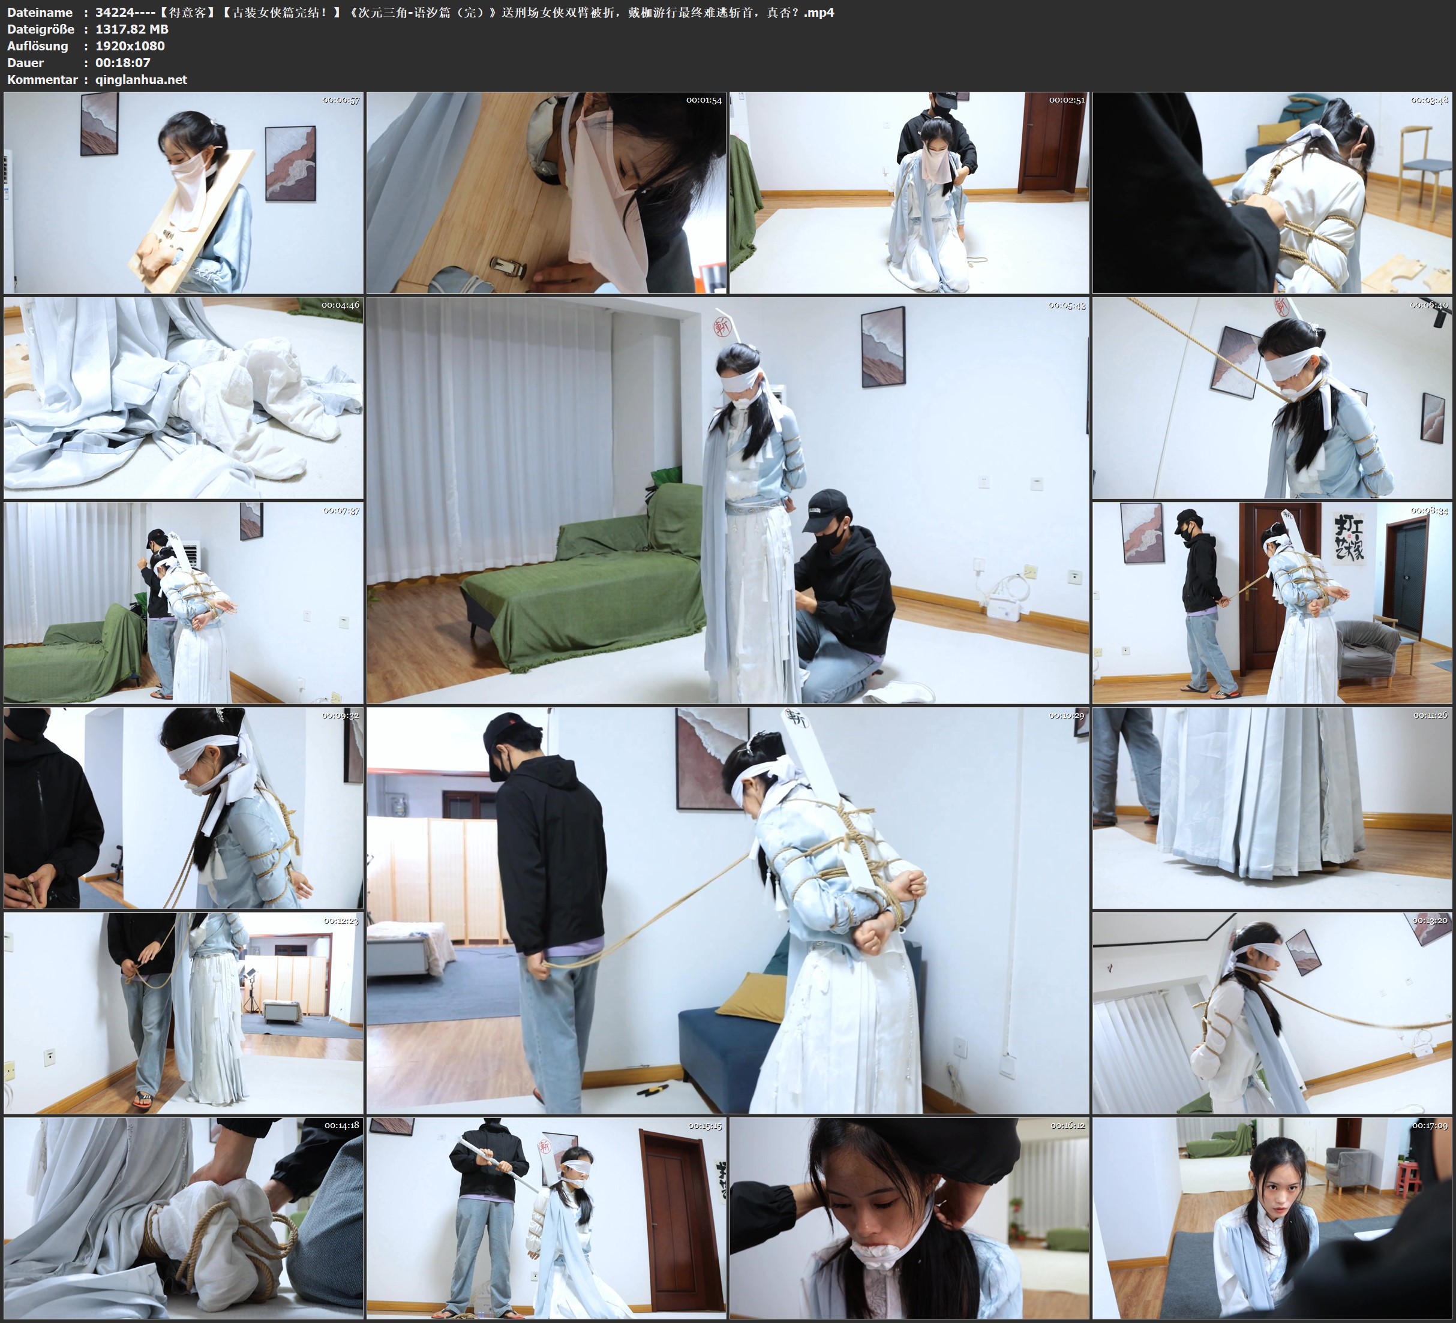Click the frame stamped 00:12:23
The width and height of the screenshot is (1456, 1323).
tap(184, 1013)
